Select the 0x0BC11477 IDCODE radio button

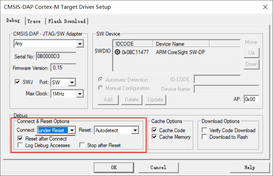pos(117,52)
